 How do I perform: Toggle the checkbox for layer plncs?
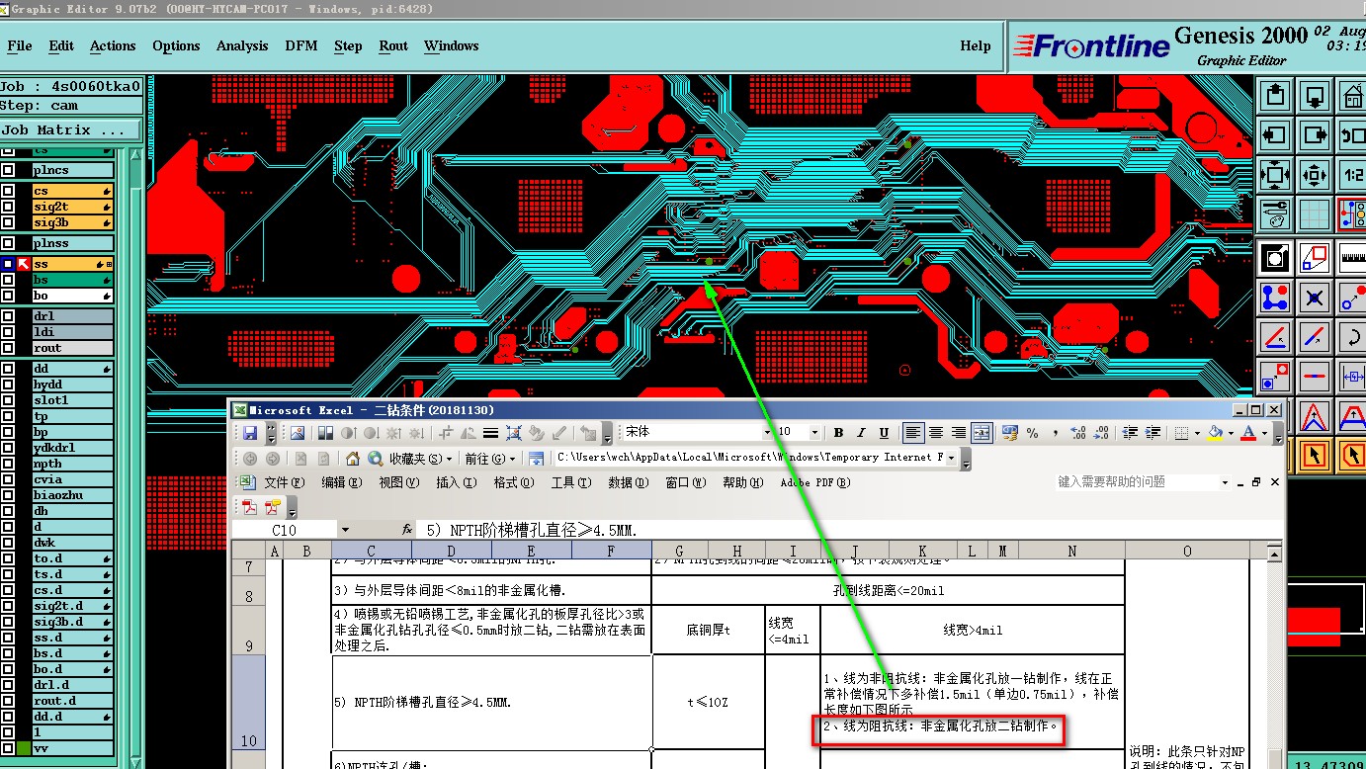coord(8,170)
